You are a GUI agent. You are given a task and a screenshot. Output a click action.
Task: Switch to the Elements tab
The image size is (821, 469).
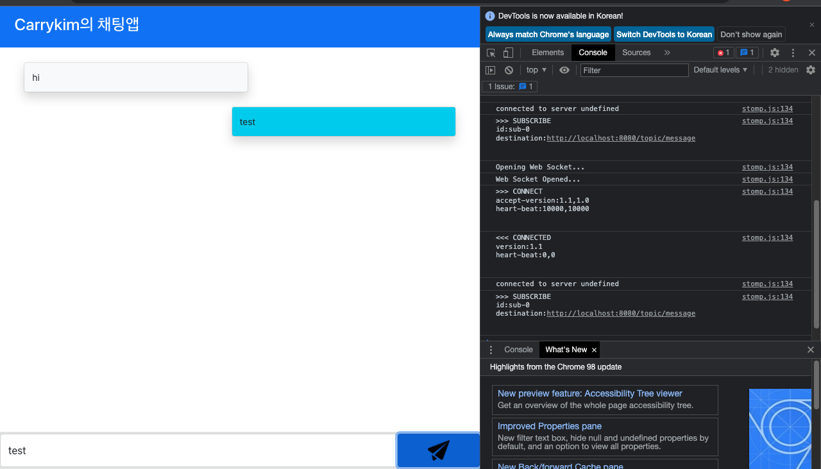[x=546, y=52]
